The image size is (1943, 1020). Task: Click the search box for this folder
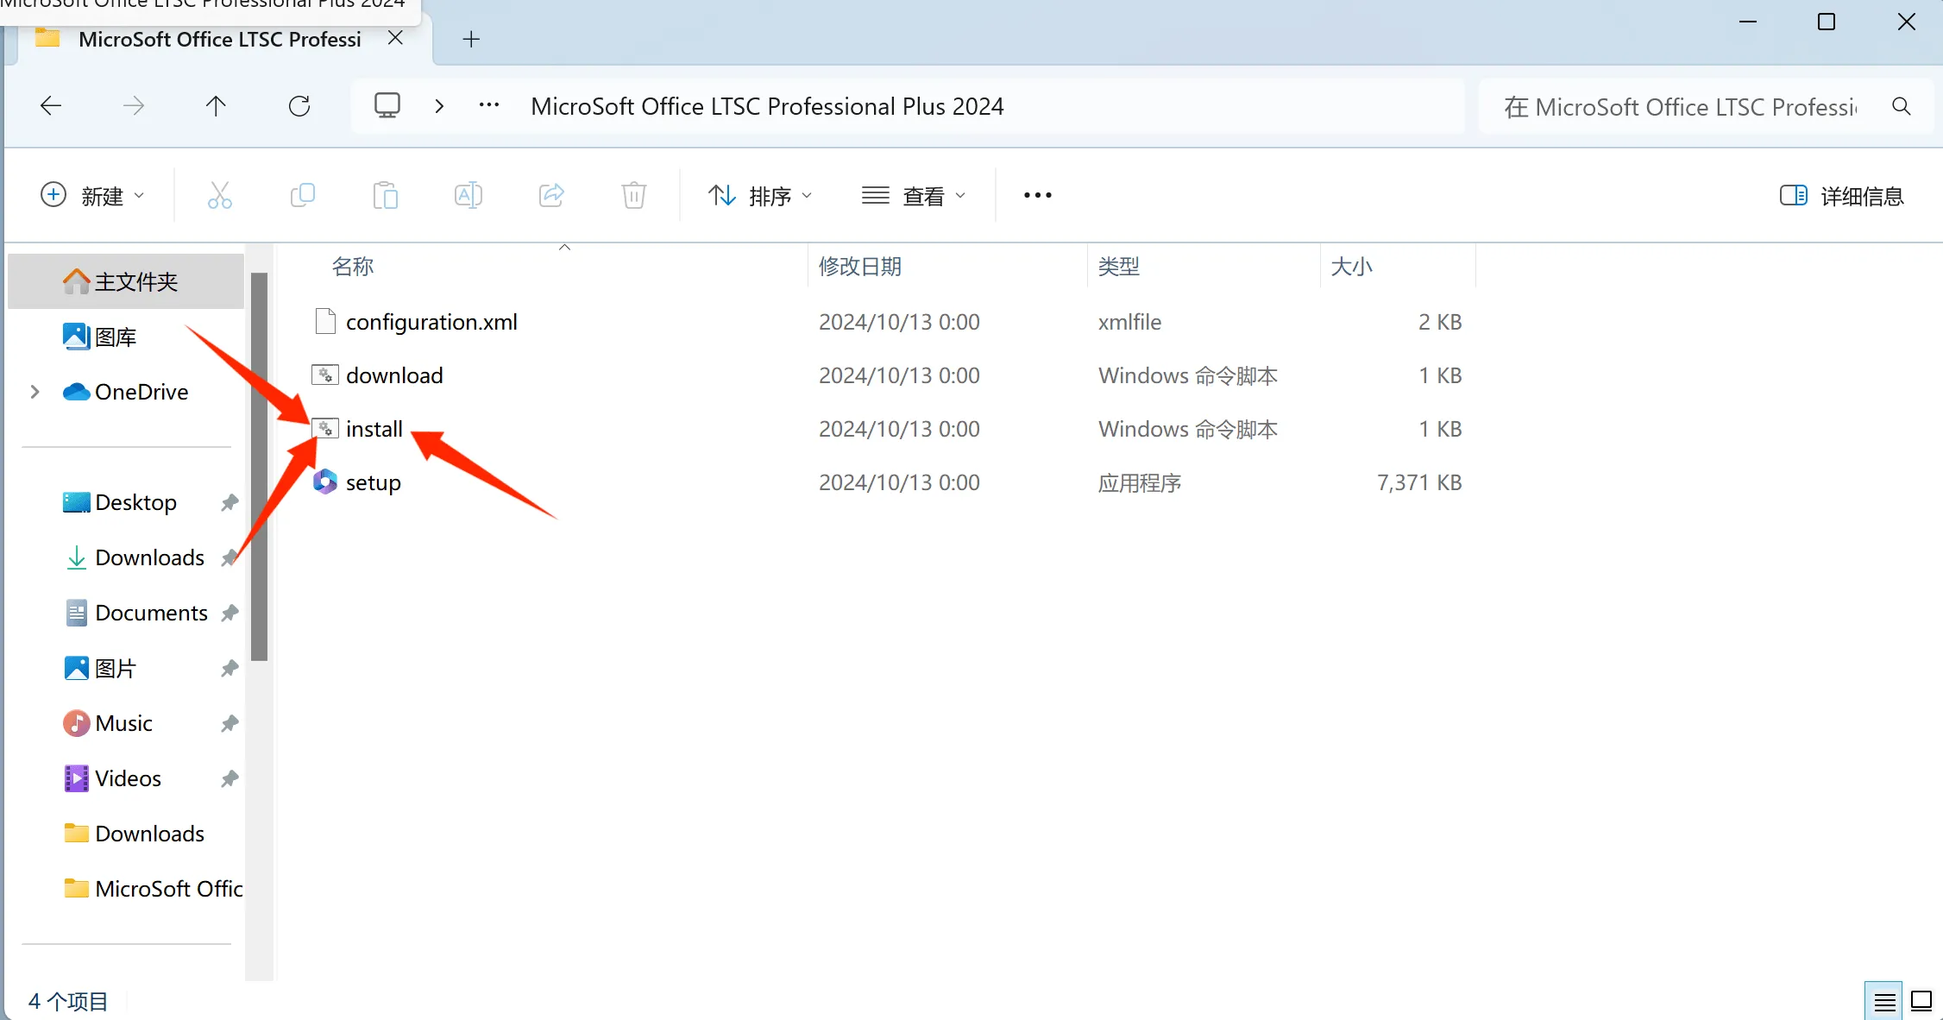coord(1682,107)
